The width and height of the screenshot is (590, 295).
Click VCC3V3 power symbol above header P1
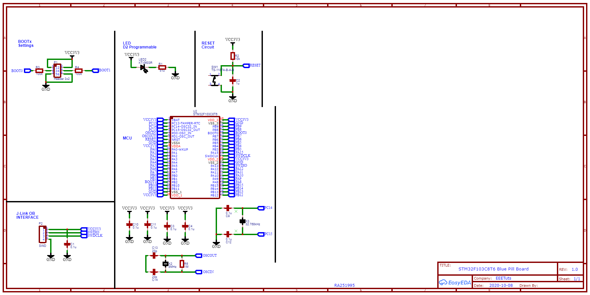[x=72, y=54]
